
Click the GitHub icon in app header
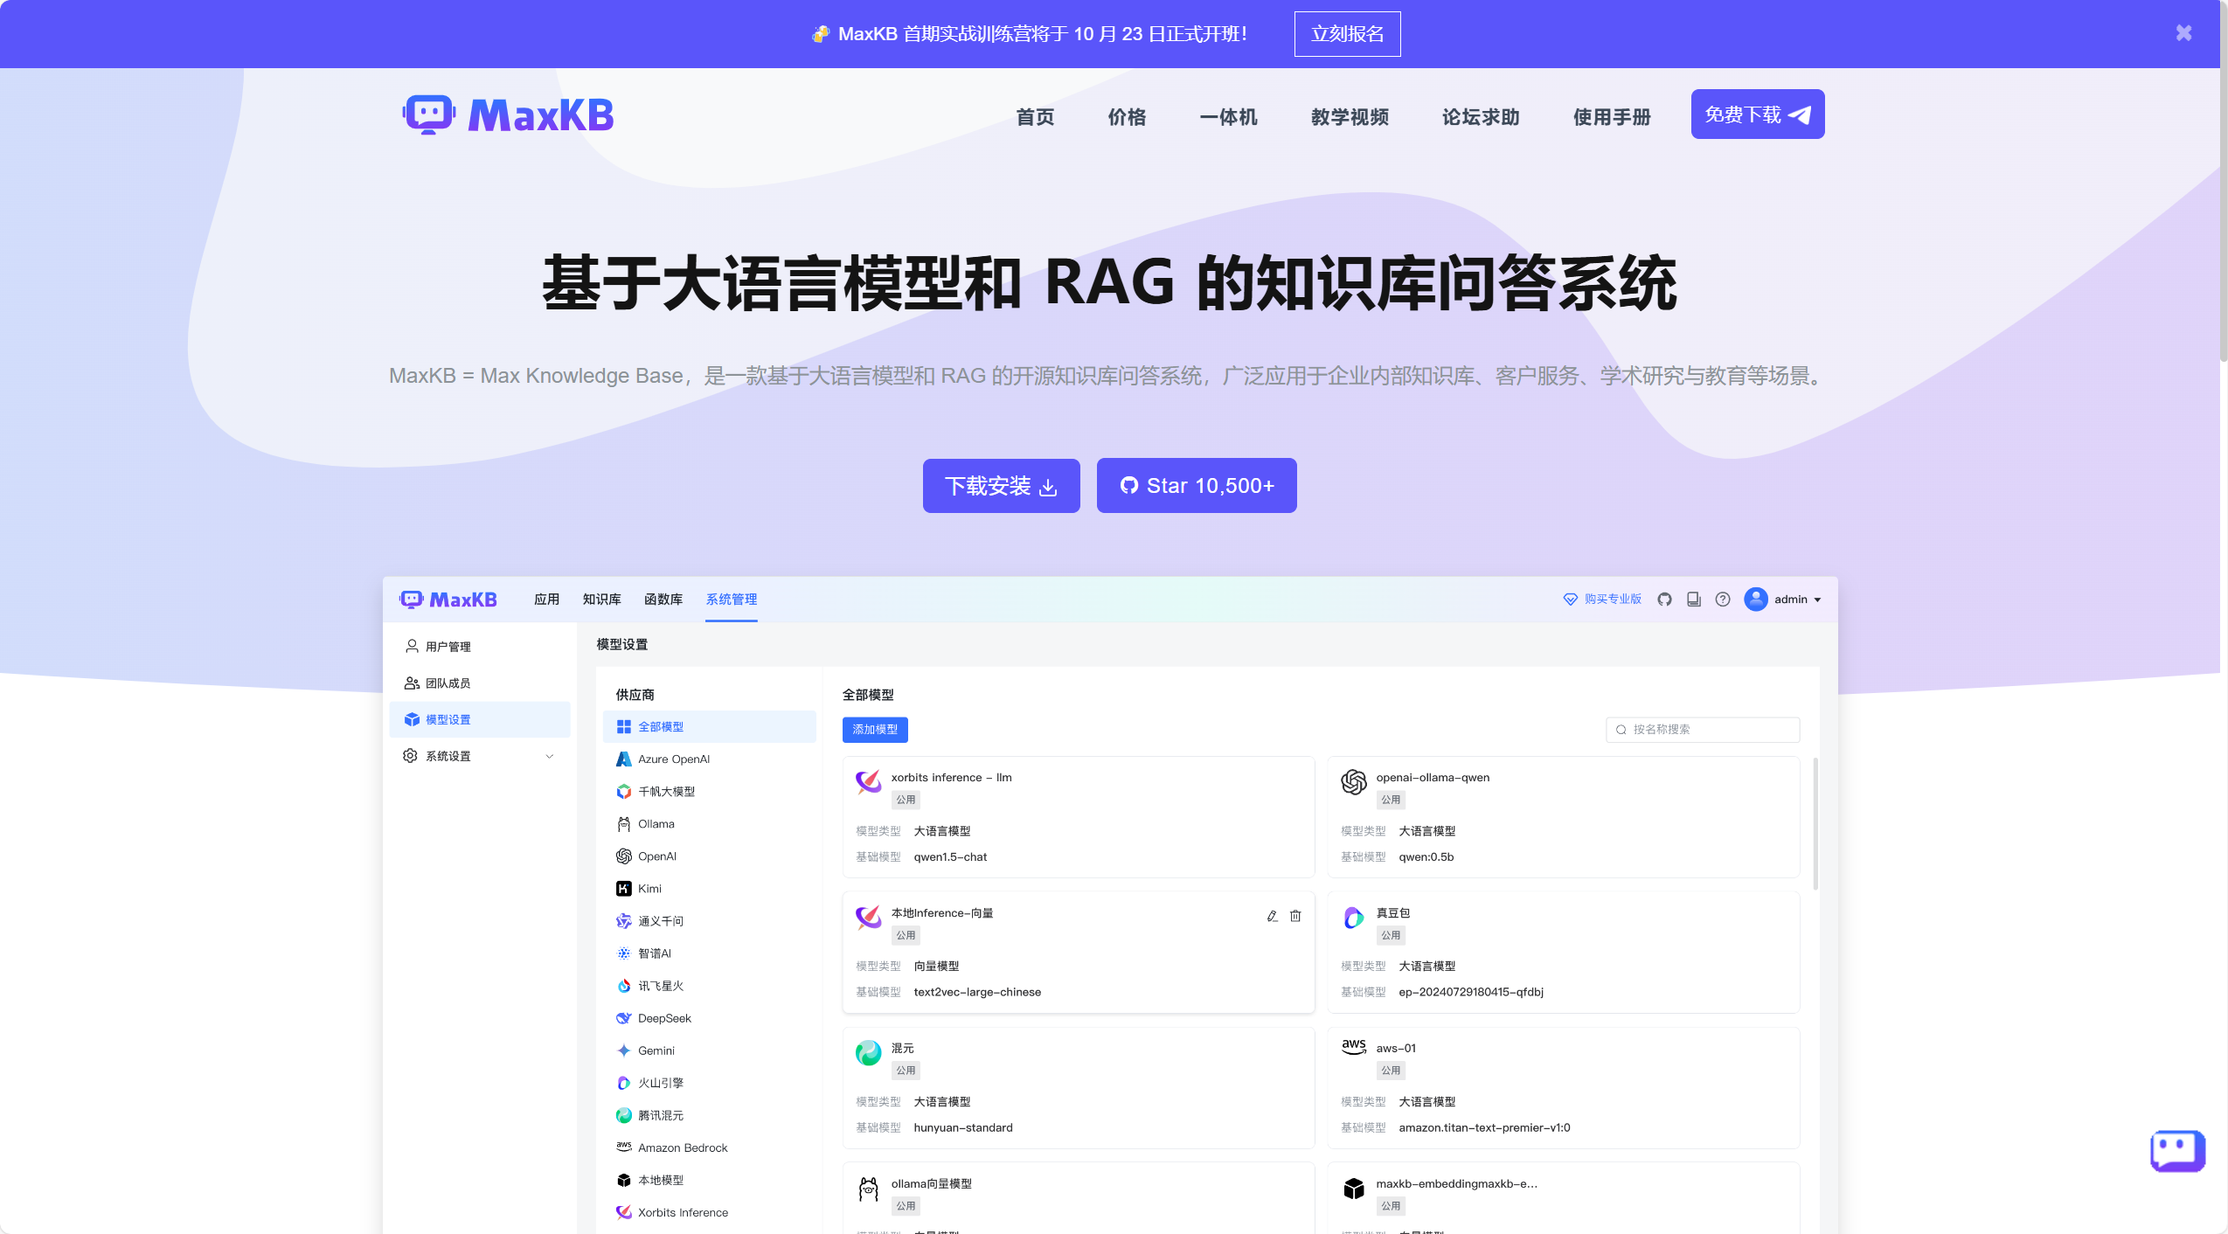point(1664,600)
